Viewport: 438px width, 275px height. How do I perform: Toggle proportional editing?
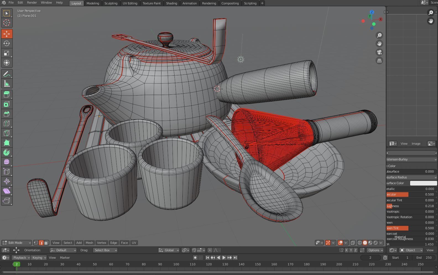pos(210,250)
